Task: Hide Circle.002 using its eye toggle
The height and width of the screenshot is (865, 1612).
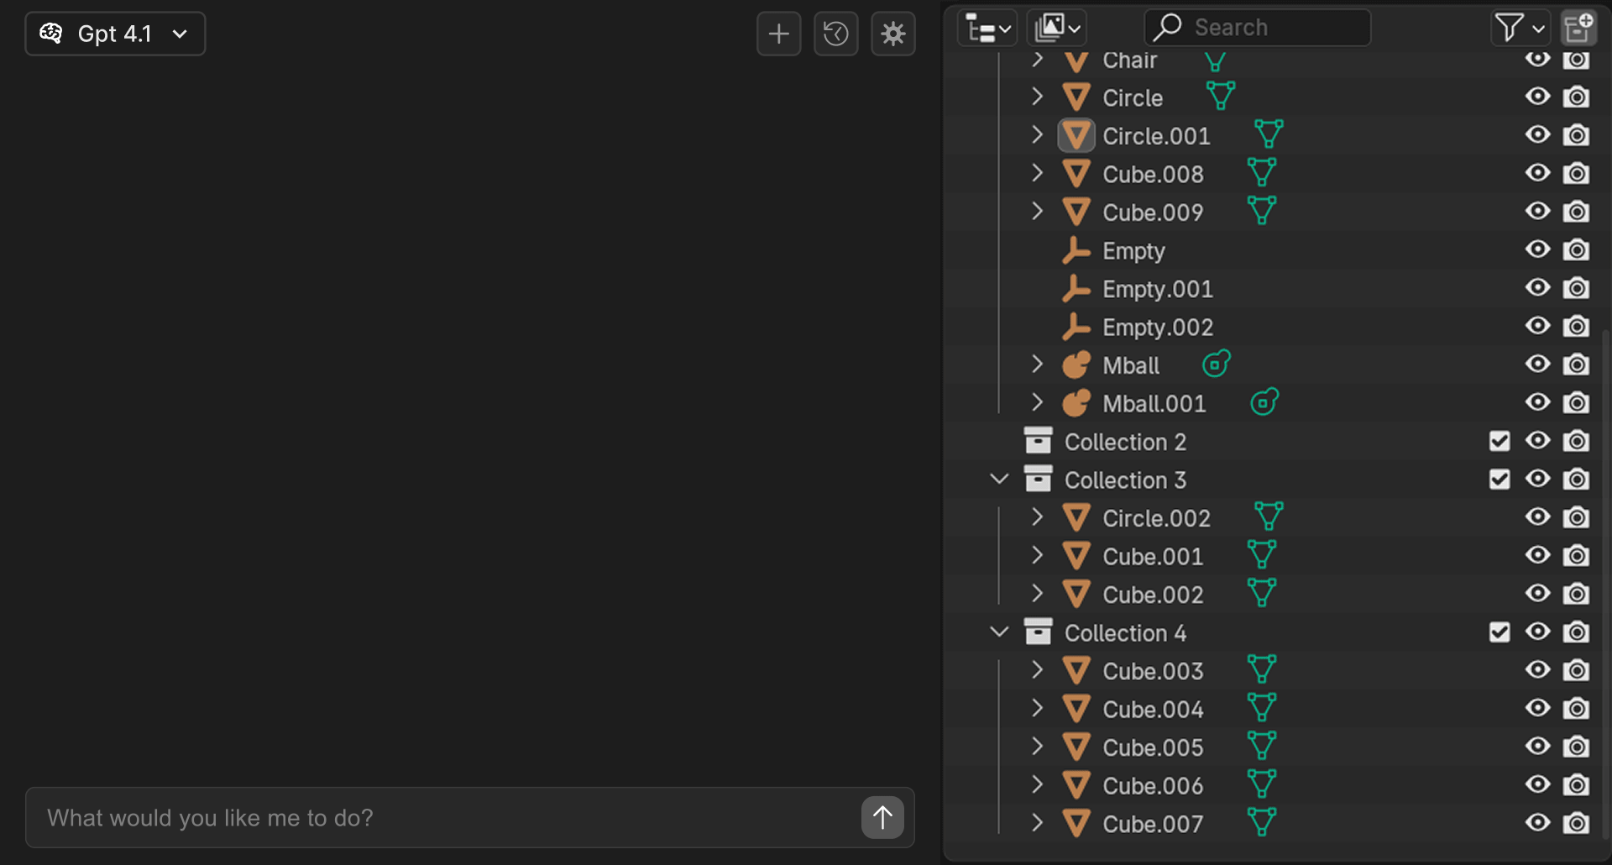Action: [x=1538, y=517]
